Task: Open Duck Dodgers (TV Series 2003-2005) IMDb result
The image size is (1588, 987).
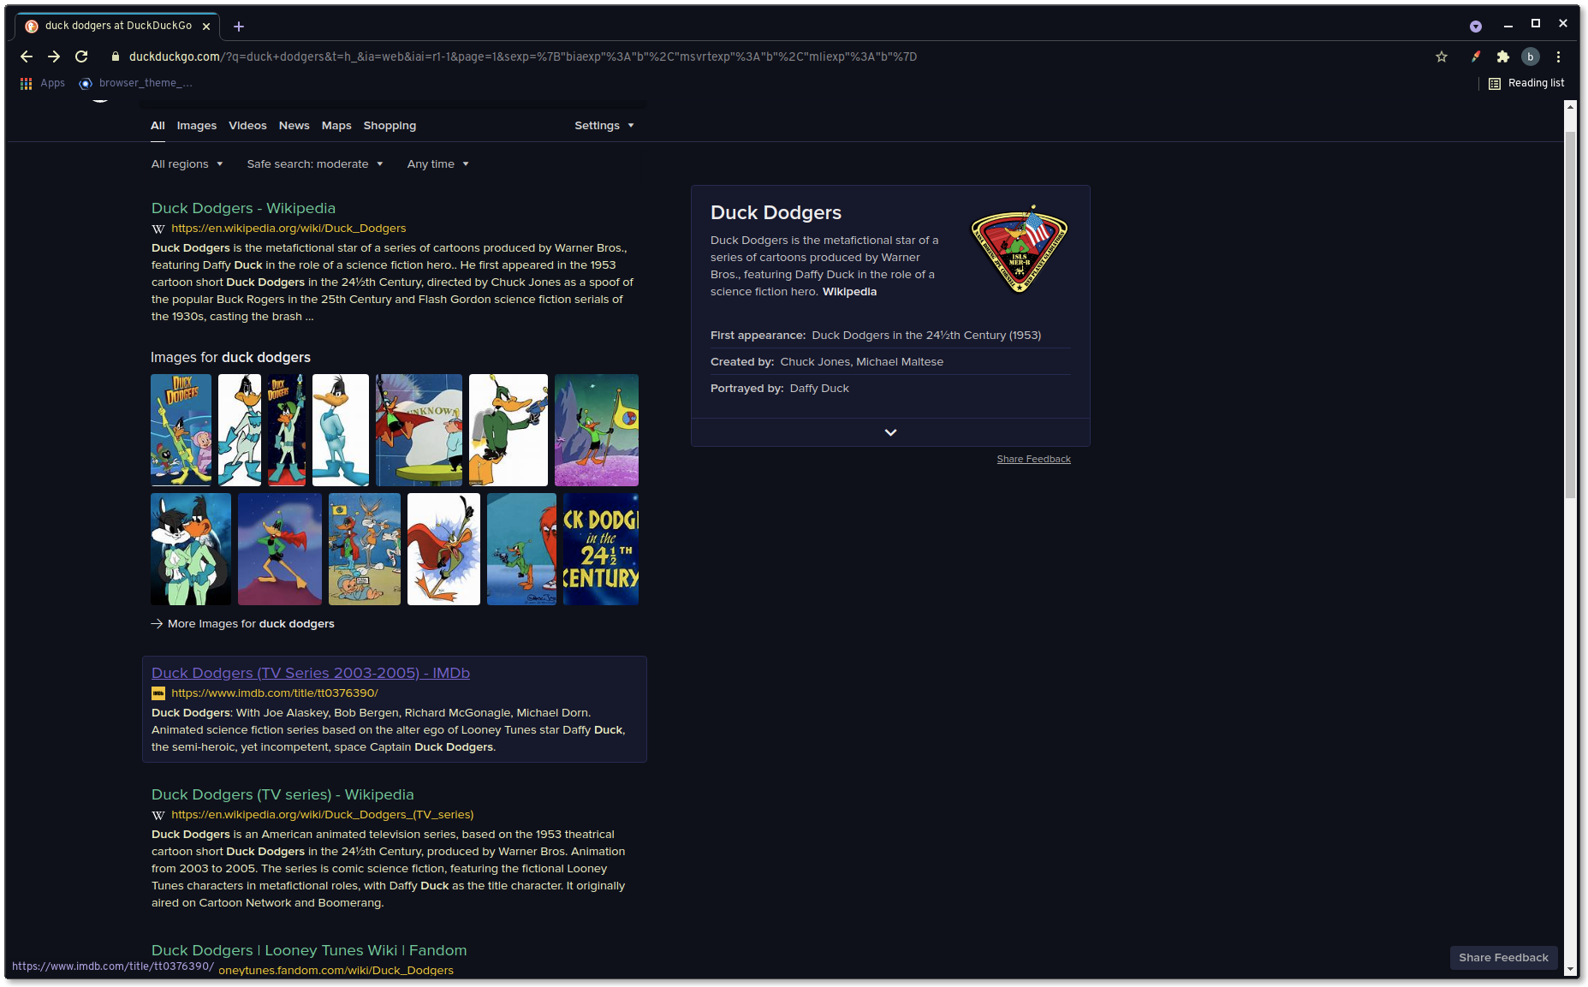Action: (x=311, y=673)
